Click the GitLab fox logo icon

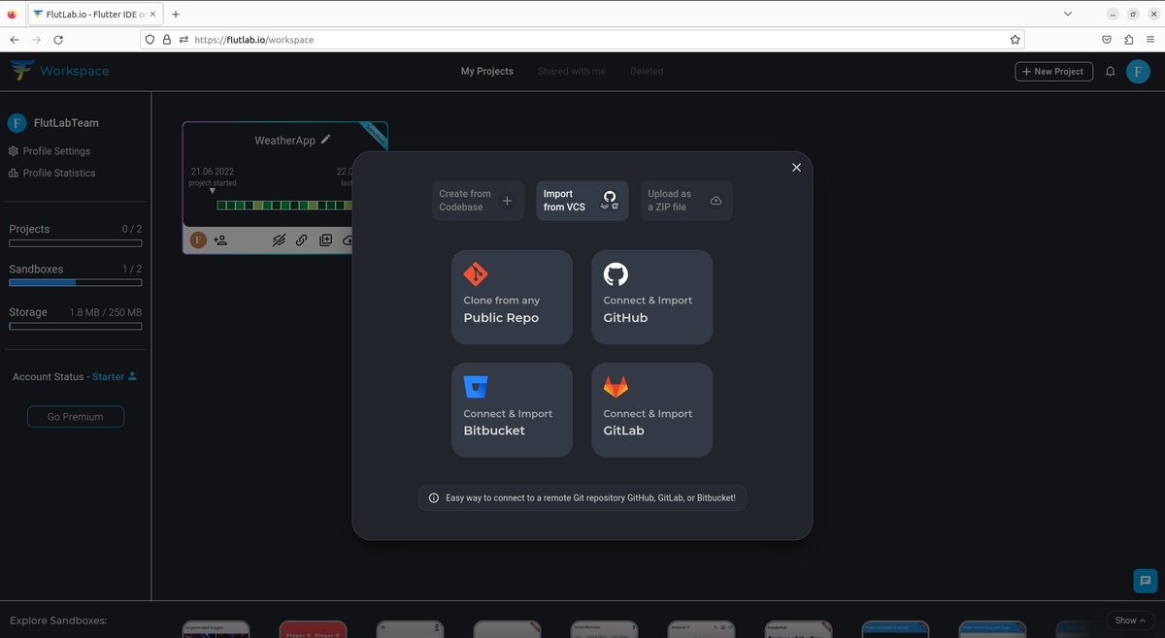(616, 387)
